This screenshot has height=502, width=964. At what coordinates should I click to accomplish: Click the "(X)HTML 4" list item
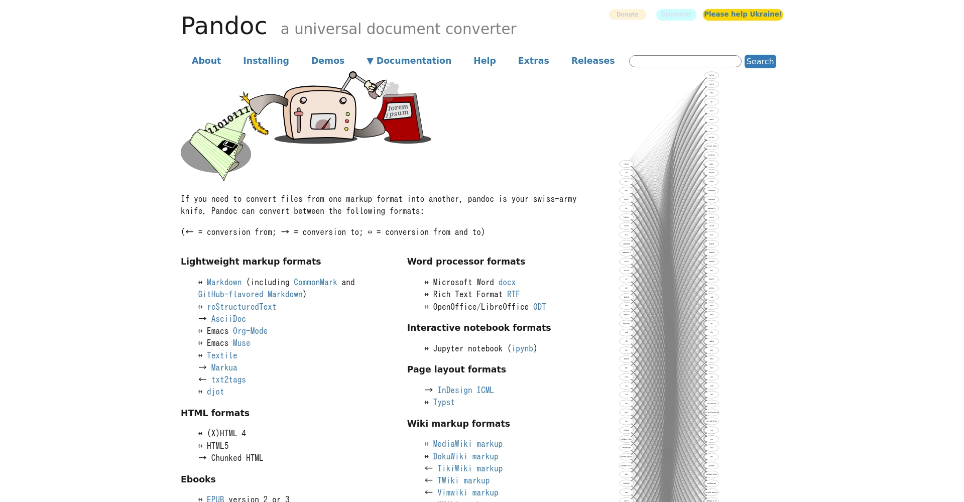pos(222,434)
